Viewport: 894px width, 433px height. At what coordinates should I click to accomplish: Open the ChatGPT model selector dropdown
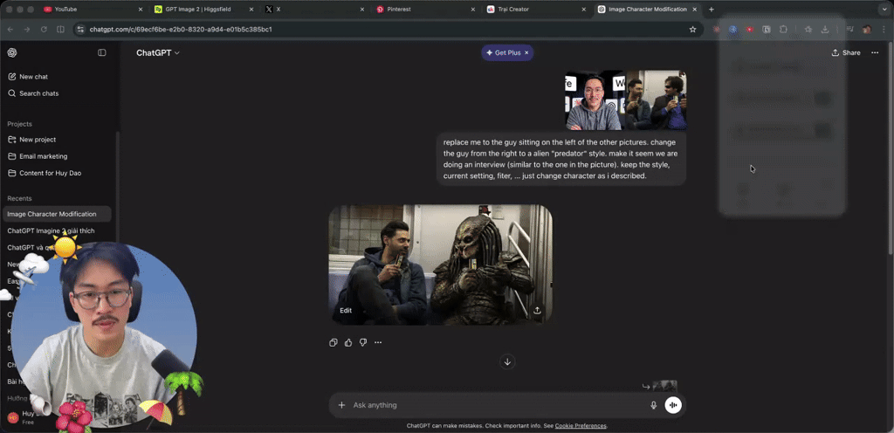pyautogui.click(x=158, y=52)
